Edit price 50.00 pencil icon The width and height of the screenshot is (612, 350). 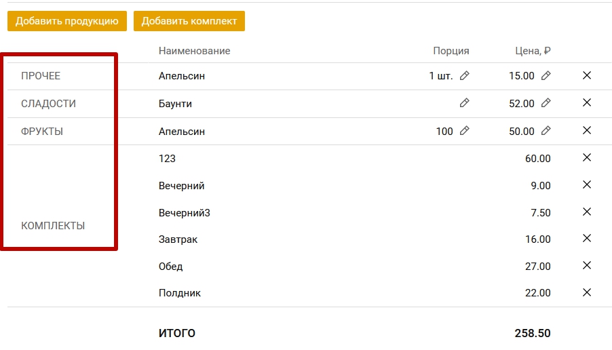(546, 131)
